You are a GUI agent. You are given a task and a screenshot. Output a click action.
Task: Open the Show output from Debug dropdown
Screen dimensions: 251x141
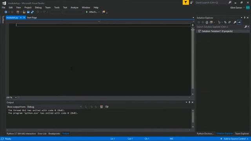coord(54,107)
